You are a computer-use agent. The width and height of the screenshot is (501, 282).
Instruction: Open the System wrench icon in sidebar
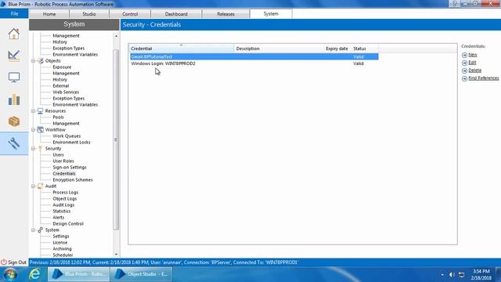(14, 143)
